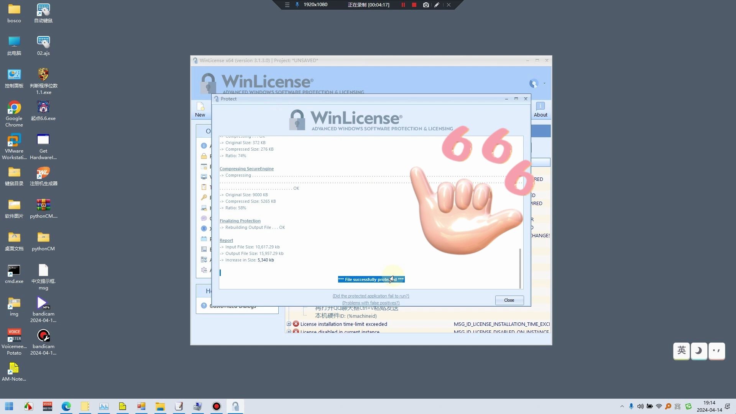Select the cmd.exe desktop shortcut
The image size is (736, 414).
[14, 274]
